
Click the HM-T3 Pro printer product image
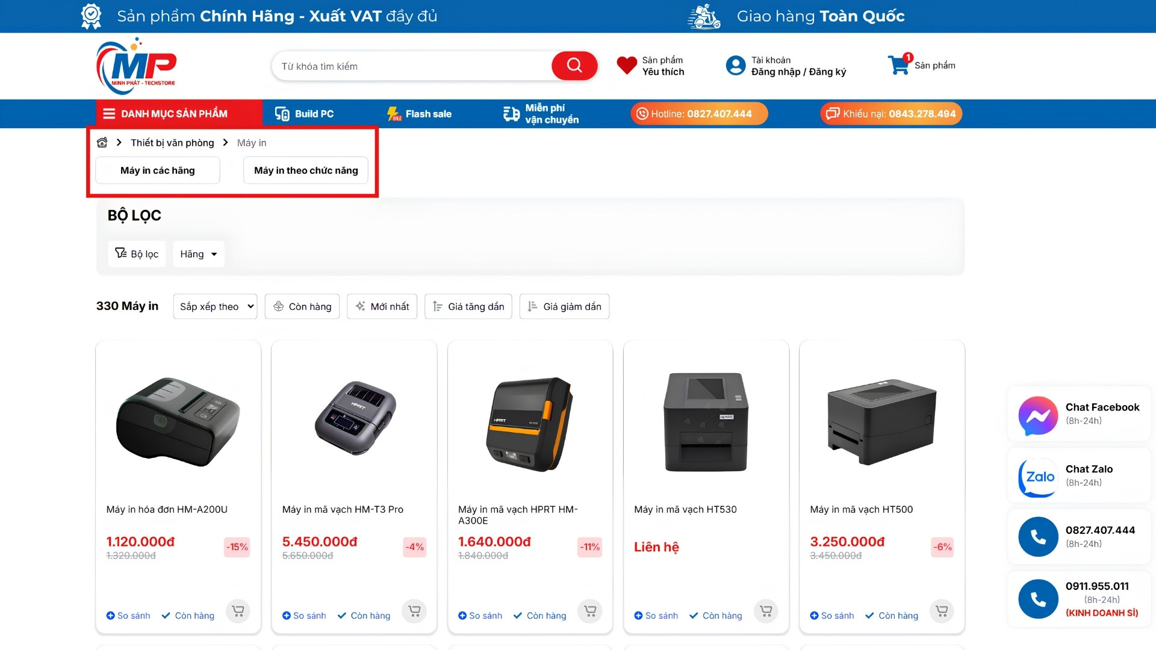tap(354, 418)
